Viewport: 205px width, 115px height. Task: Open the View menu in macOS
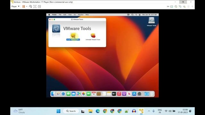(x=70, y=15)
